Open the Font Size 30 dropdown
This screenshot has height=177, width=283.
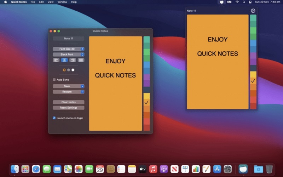coord(68,49)
